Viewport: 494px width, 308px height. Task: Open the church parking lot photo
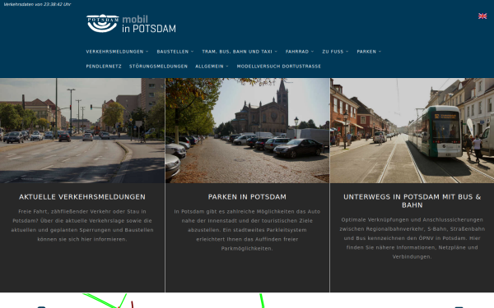[x=247, y=131]
